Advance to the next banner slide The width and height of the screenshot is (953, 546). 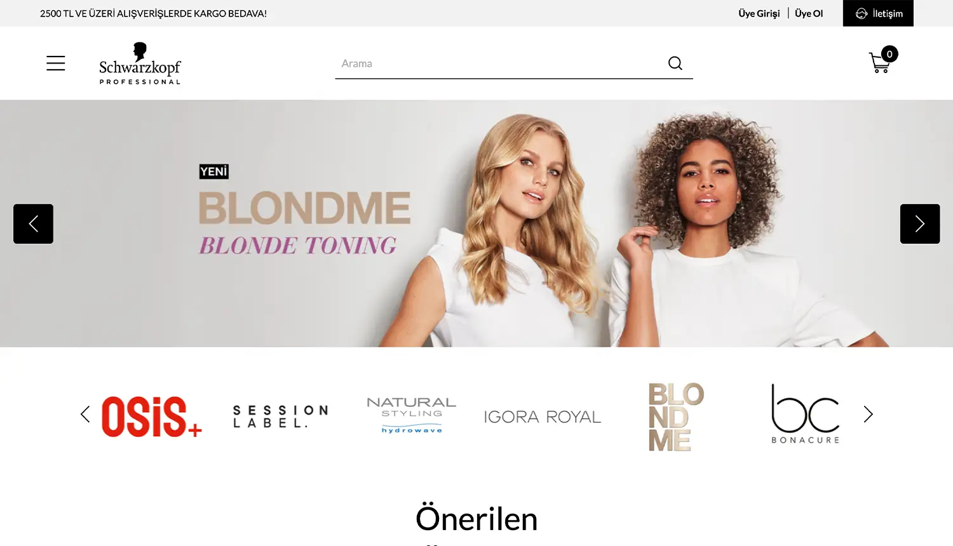point(920,223)
